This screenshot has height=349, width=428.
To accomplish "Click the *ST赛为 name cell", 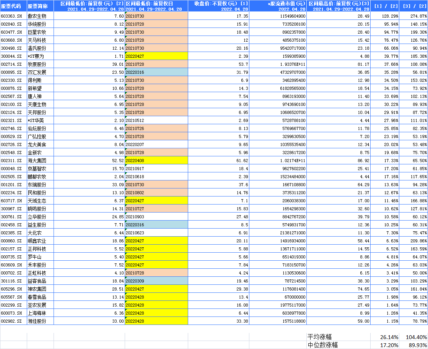I will coord(41,56).
